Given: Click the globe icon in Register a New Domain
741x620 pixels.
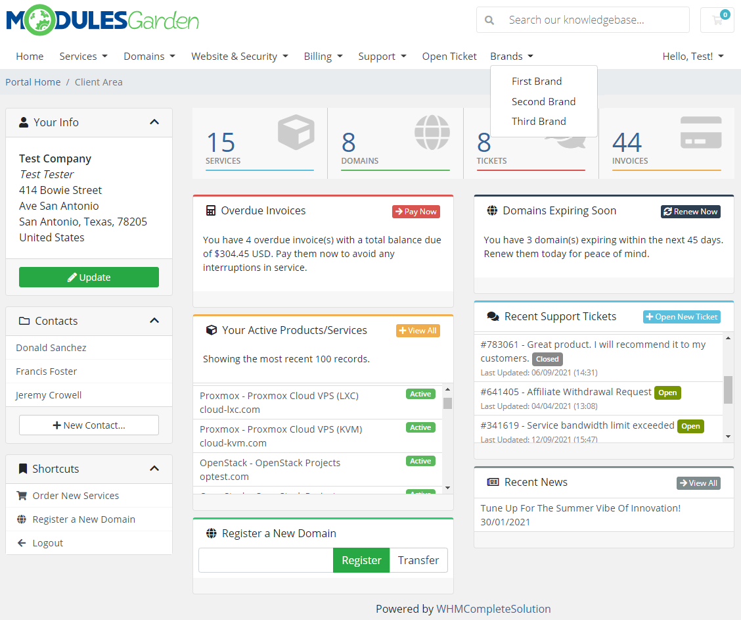Looking at the screenshot, I should tap(212, 533).
